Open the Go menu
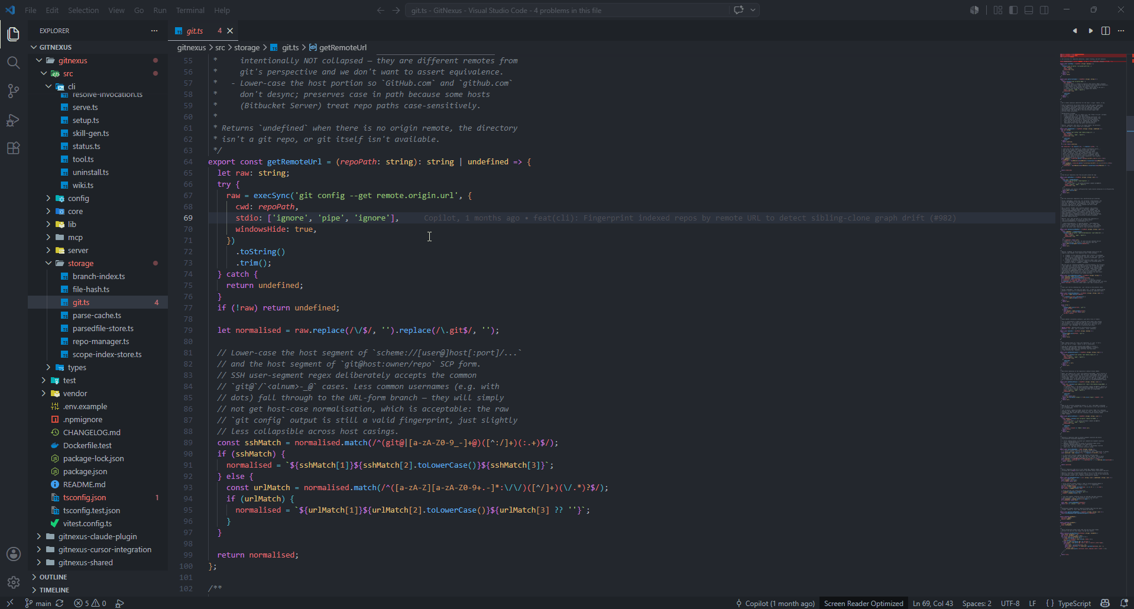The image size is (1134, 609). click(x=139, y=10)
